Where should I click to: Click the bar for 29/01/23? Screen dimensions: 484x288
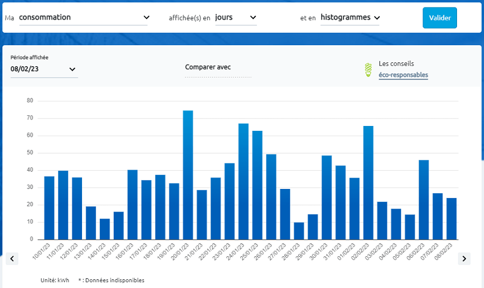(x=313, y=227)
